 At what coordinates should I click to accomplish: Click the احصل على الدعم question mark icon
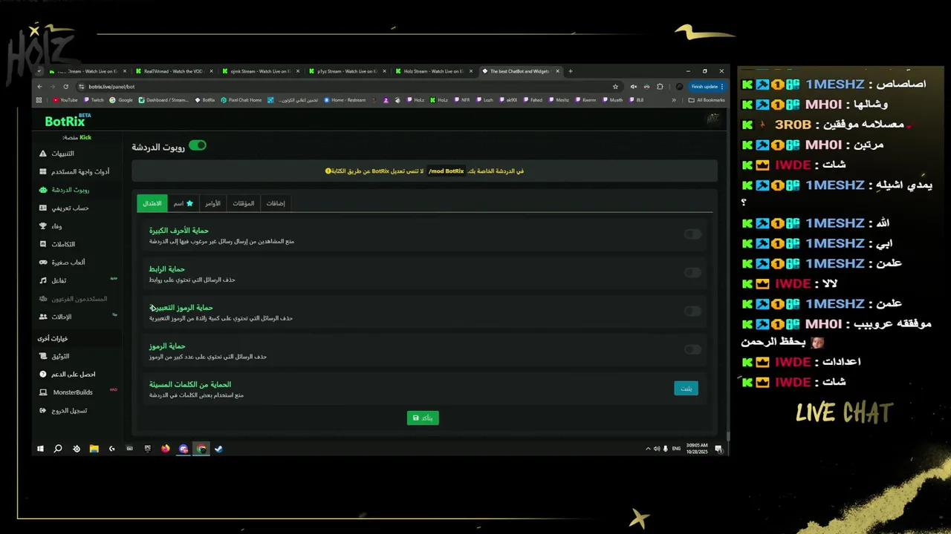[x=43, y=374]
